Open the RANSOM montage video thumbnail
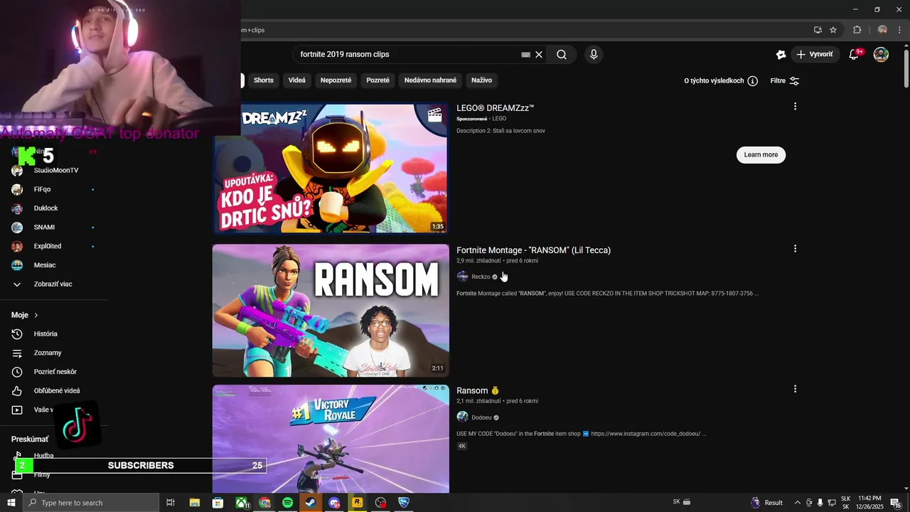 pos(331,311)
